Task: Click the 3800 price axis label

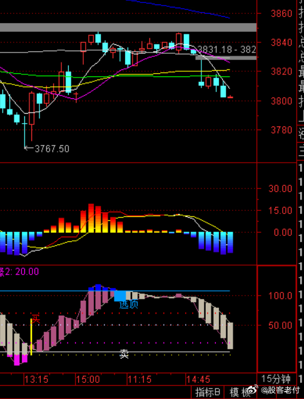Action: tap(281, 101)
